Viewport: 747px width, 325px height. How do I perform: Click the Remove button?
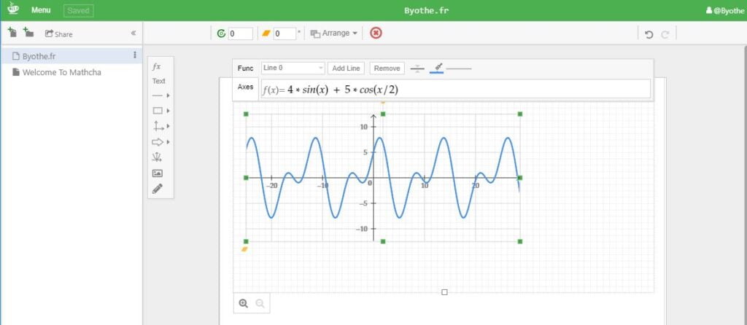[x=387, y=68]
